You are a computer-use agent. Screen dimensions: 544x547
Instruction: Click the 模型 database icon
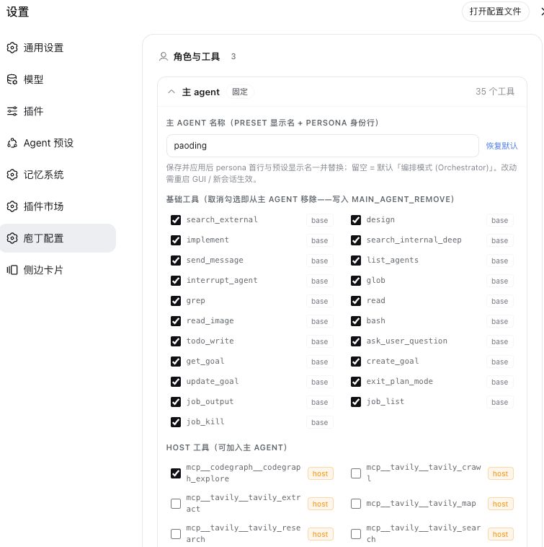pos(12,79)
